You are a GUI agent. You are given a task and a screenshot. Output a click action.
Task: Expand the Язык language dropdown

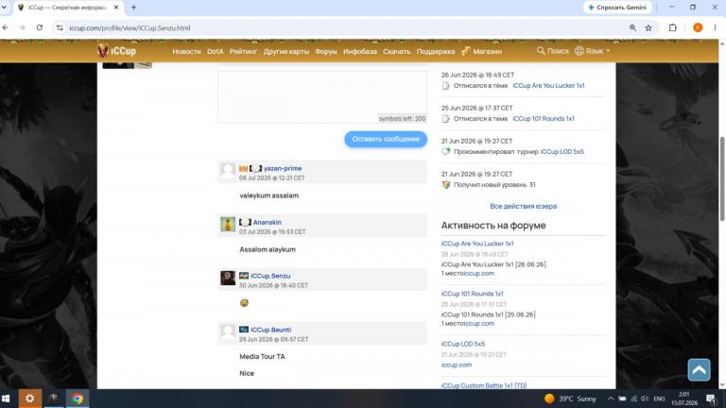[x=592, y=51]
